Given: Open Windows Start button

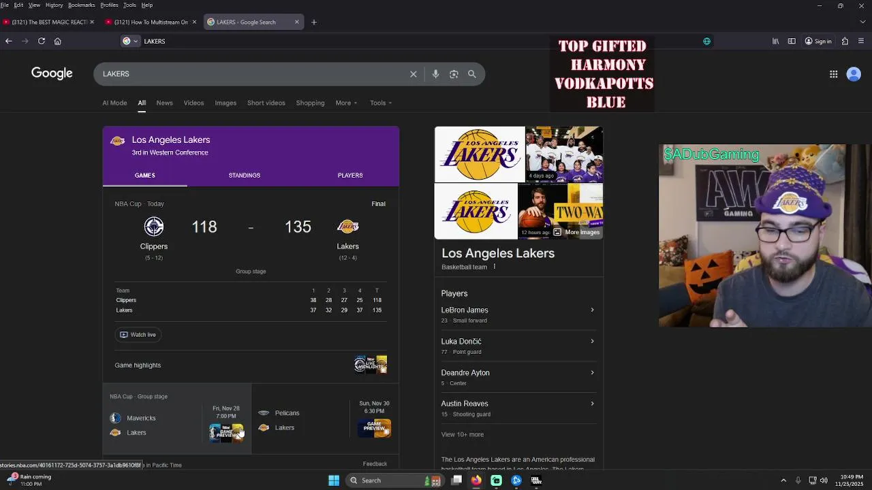Looking at the screenshot, I should click(334, 480).
